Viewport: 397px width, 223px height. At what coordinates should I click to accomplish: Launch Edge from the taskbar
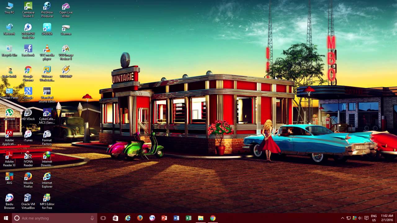point(128,218)
